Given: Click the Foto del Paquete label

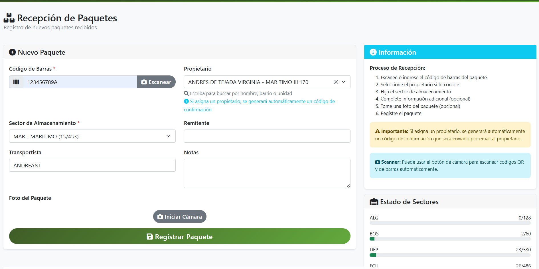Looking at the screenshot, I should tap(30, 198).
